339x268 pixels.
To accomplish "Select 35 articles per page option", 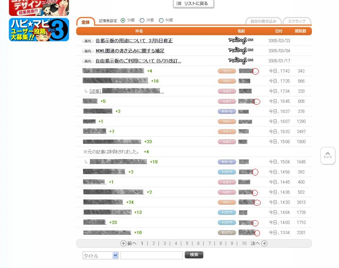I will (x=142, y=21).
